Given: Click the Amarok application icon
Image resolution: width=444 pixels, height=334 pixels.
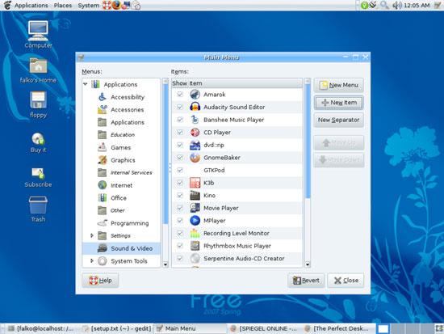Looking at the screenshot, I should pyautogui.click(x=195, y=94).
